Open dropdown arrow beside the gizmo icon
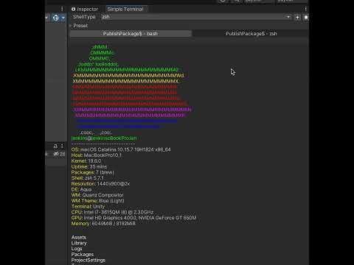This screenshot has height=265, width=354. click(63, 18)
